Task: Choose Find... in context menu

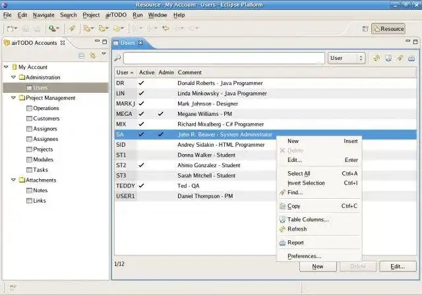Action: click(x=319, y=193)
